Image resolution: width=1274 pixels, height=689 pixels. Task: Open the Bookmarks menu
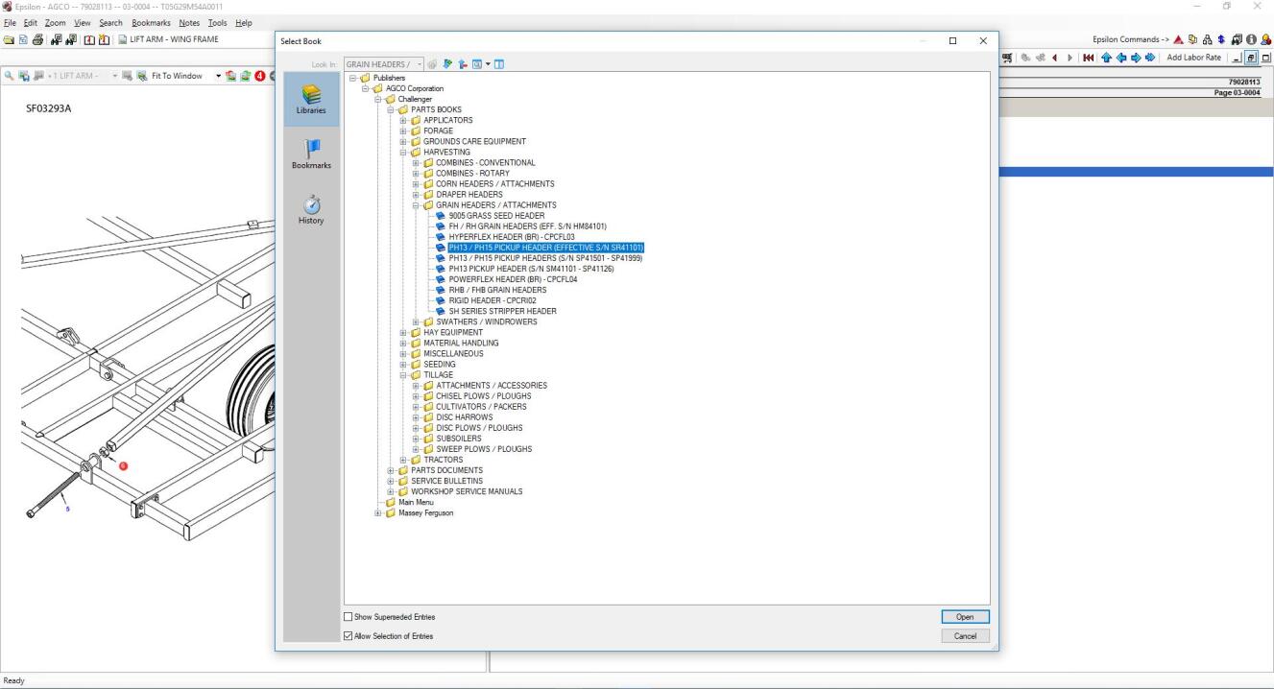[152, 23]
